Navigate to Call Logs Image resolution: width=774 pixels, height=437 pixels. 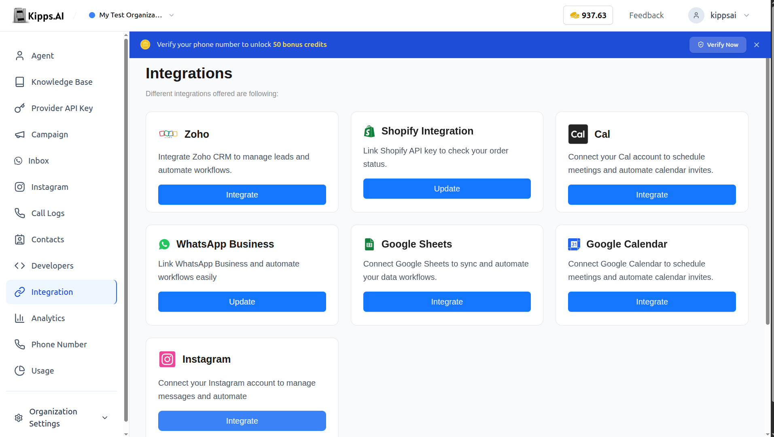click(61, 213)
